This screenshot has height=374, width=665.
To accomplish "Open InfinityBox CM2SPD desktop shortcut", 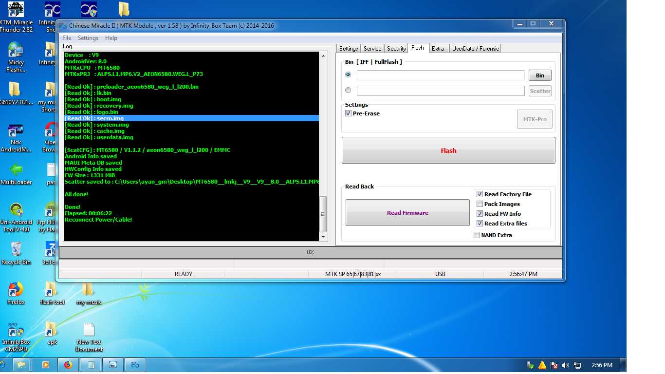I will click(x=16, y=337).
